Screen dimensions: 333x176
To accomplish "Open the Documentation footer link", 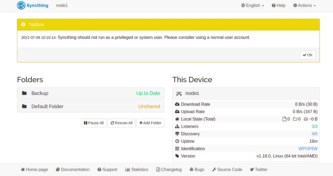I will click(x=73, y=170).
